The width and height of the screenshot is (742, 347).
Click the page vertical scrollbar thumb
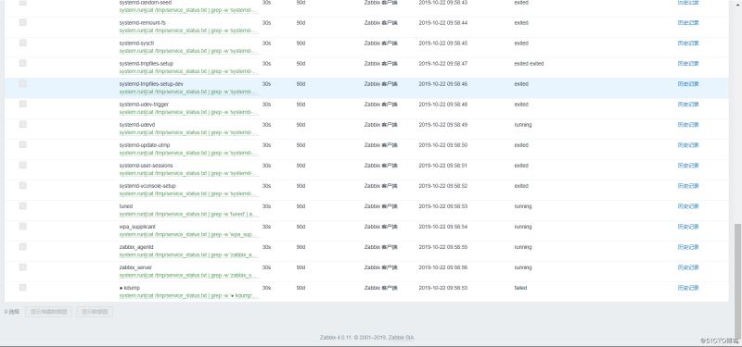pyautogui.click(x=737, y=279)
